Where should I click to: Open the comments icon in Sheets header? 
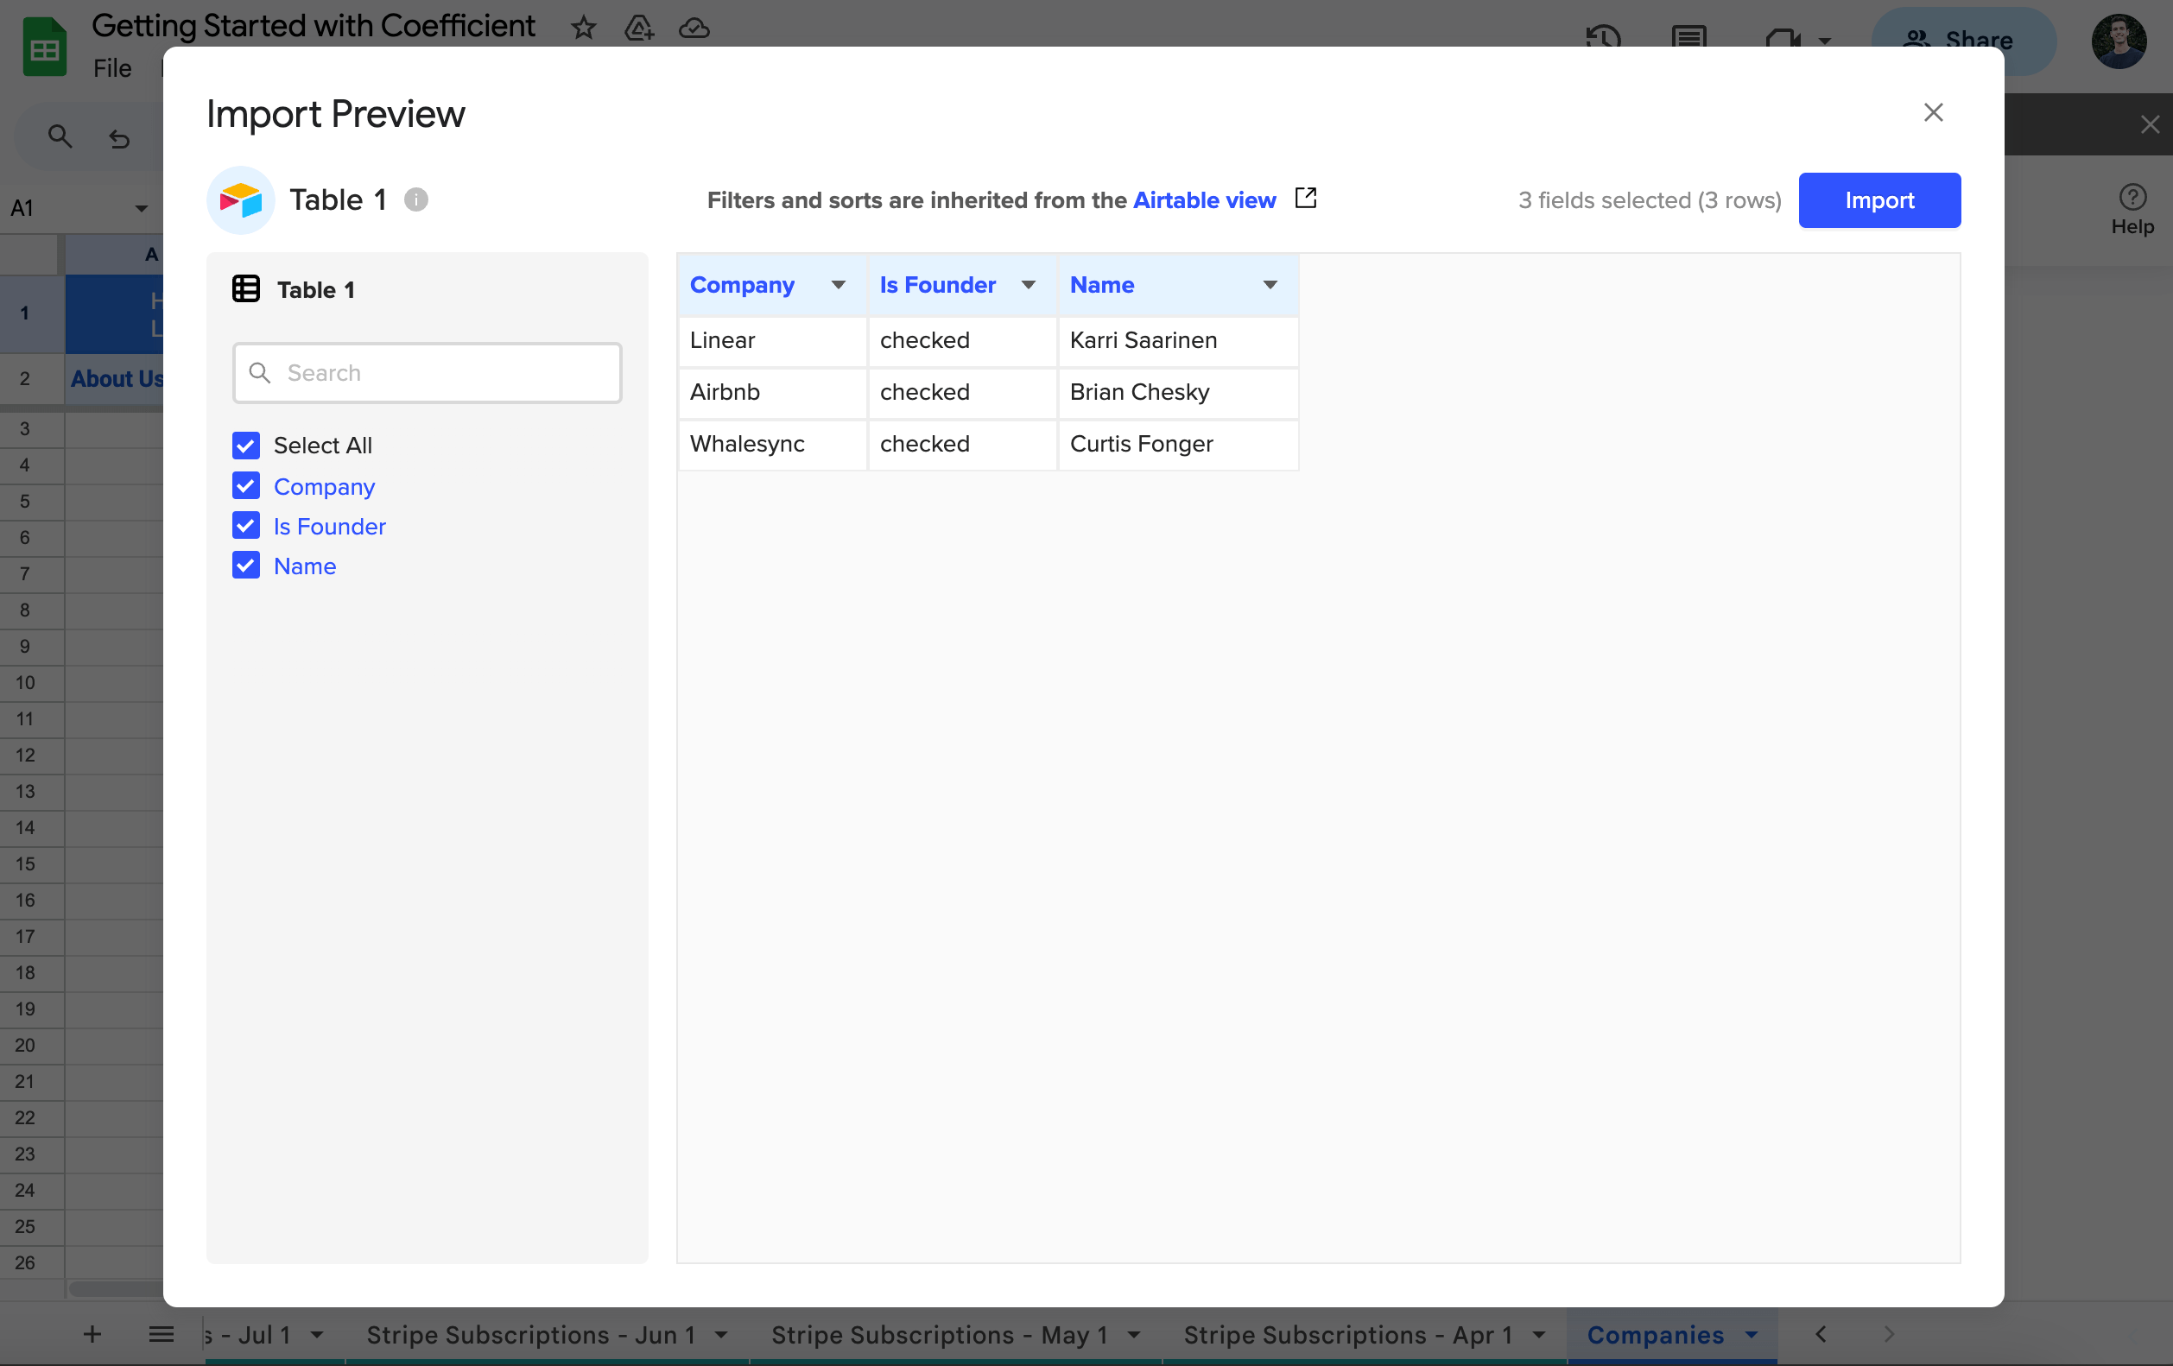click(1688, 39)
